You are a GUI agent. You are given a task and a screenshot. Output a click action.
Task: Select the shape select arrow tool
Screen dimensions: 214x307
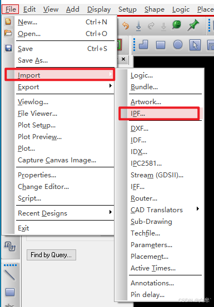[x=195, y=45]
